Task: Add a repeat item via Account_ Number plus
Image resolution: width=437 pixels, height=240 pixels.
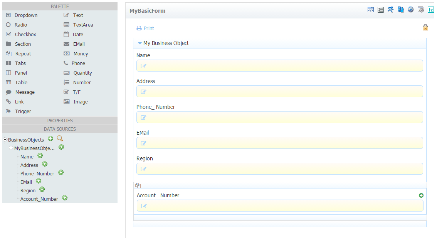Action: (x=421, y=195)
